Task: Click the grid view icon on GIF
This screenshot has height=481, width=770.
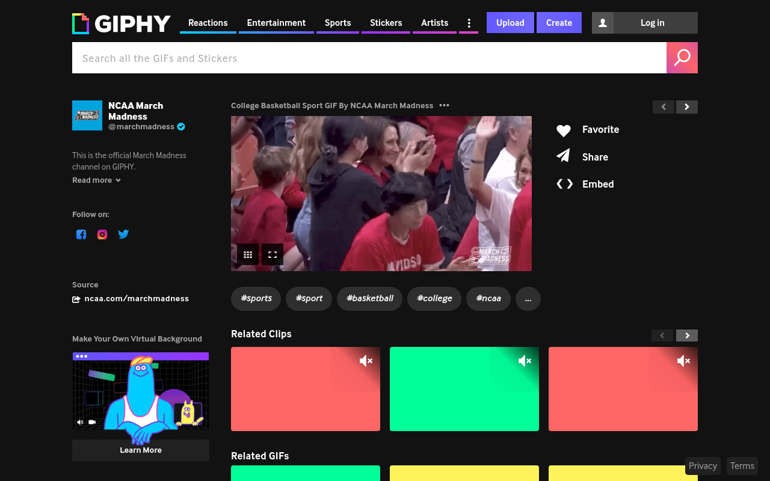Action: click(x=248, y=254)
